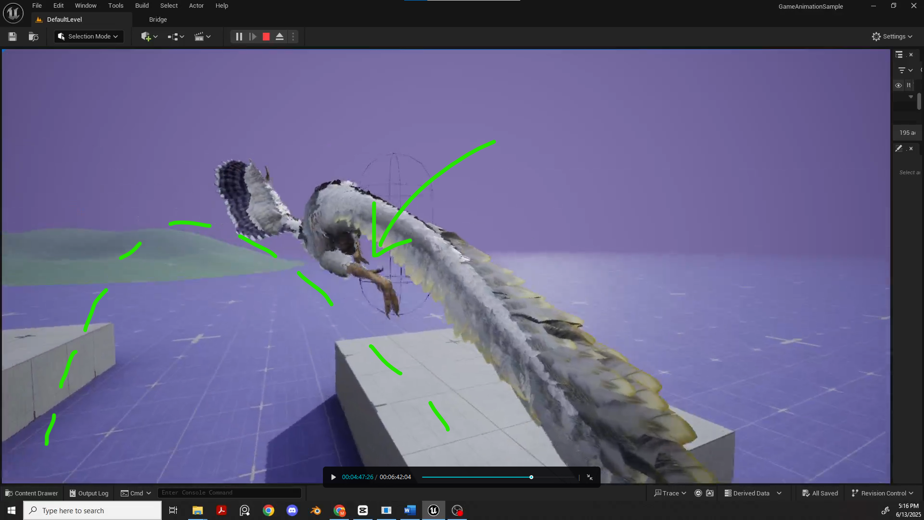The width and height of the screenshot is (924, 520).
Task: Open the Blueprints toolbar dropdown
Action: (176, 37)
